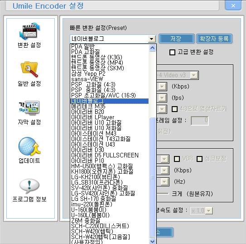246x244 pixels.
Task: Choose PSP 고화질 (4:3) preset
Action: (110, 84)
